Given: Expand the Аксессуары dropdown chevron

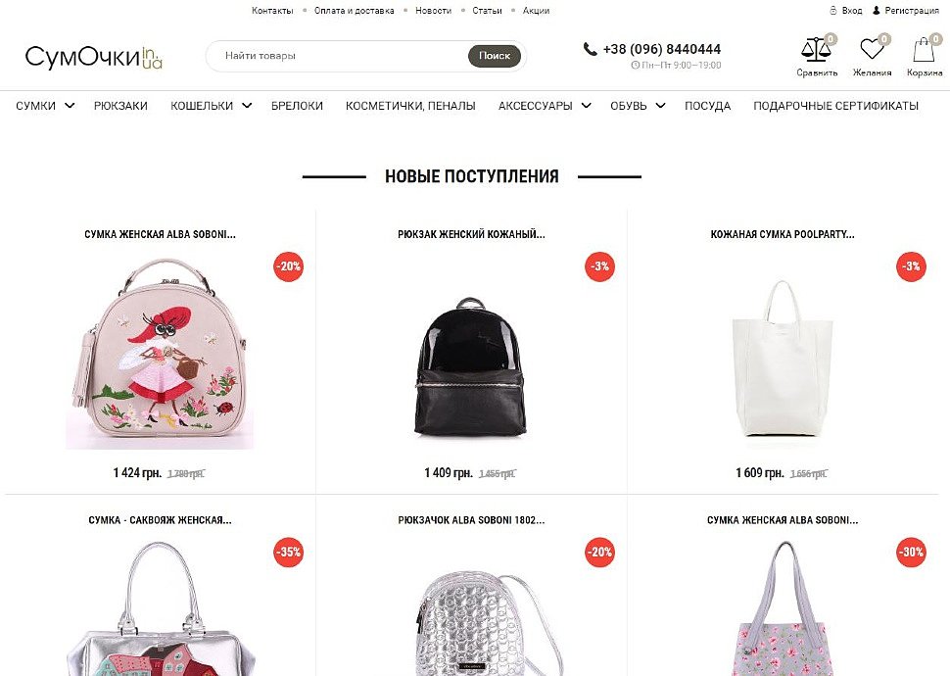Looking at the screenshot, I should pyautogui.click(x=586, y=106).
